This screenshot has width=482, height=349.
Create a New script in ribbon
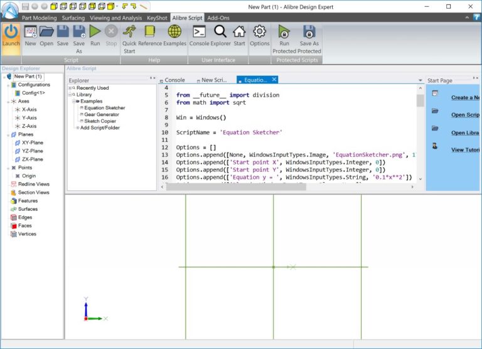(30, 31)
